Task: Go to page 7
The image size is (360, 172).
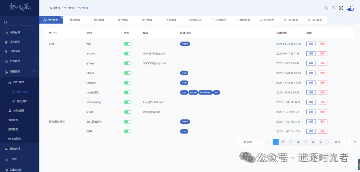Action: pos(321,142)
